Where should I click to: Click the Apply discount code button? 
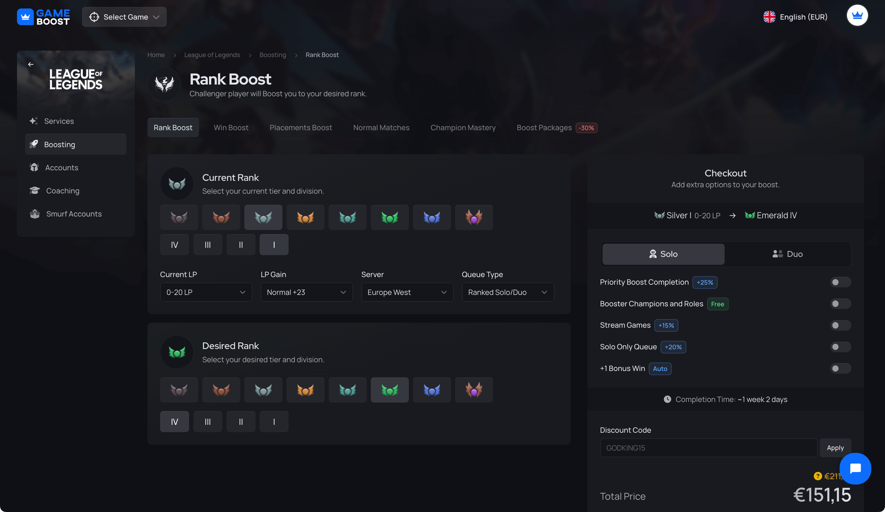(x=835, y=447)
